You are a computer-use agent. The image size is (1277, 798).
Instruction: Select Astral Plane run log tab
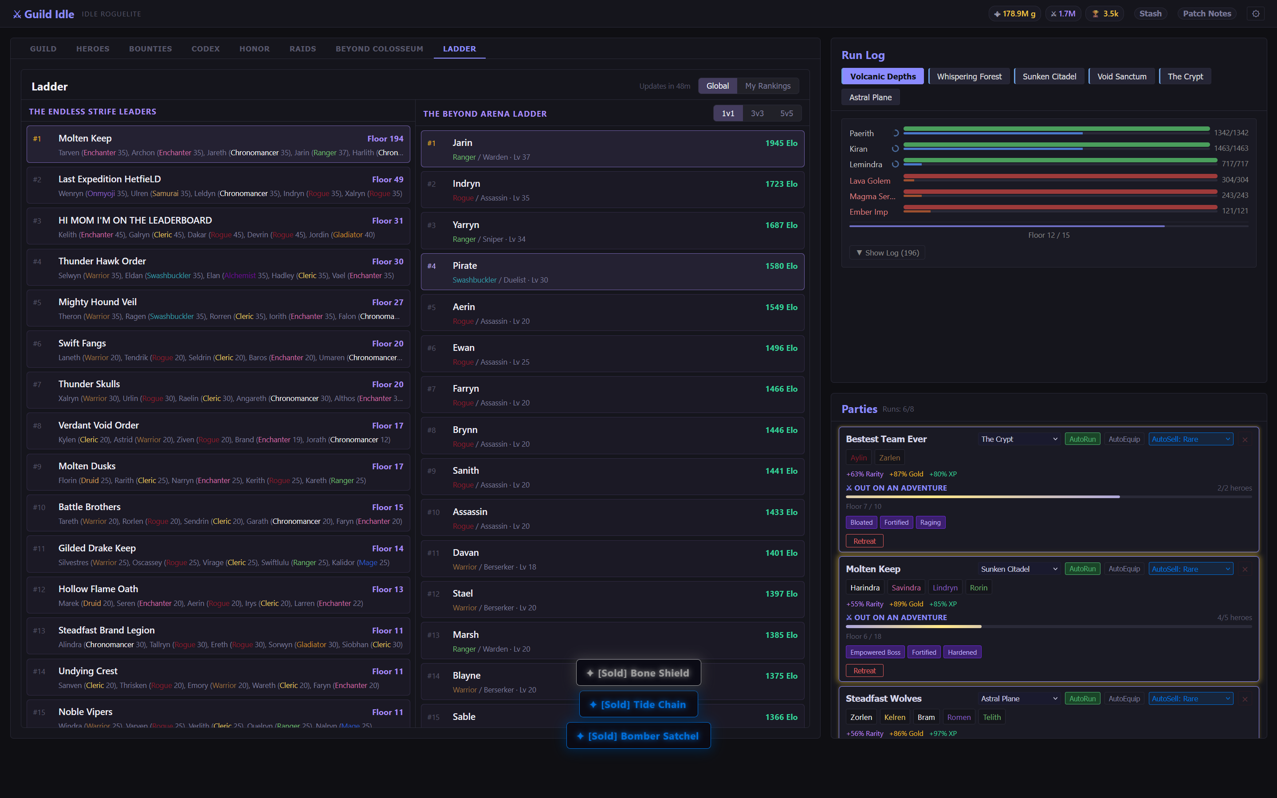point(870,97)
